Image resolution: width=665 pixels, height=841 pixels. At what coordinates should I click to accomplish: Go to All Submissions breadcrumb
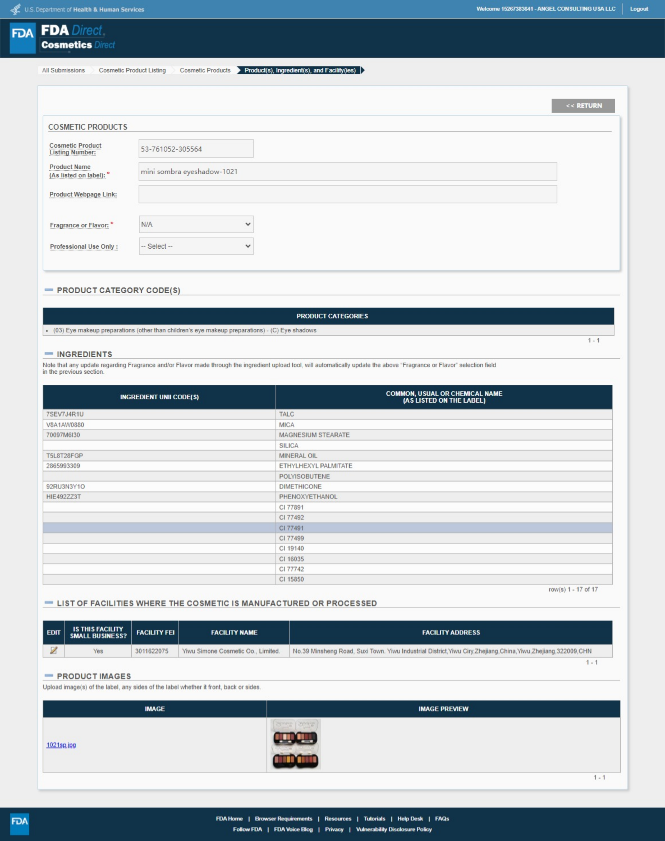63,70
